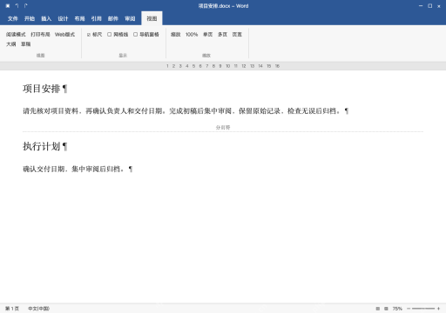Set zoom with the 100% button
This screenshot has height=313, width=446.
tap(192, 35)
